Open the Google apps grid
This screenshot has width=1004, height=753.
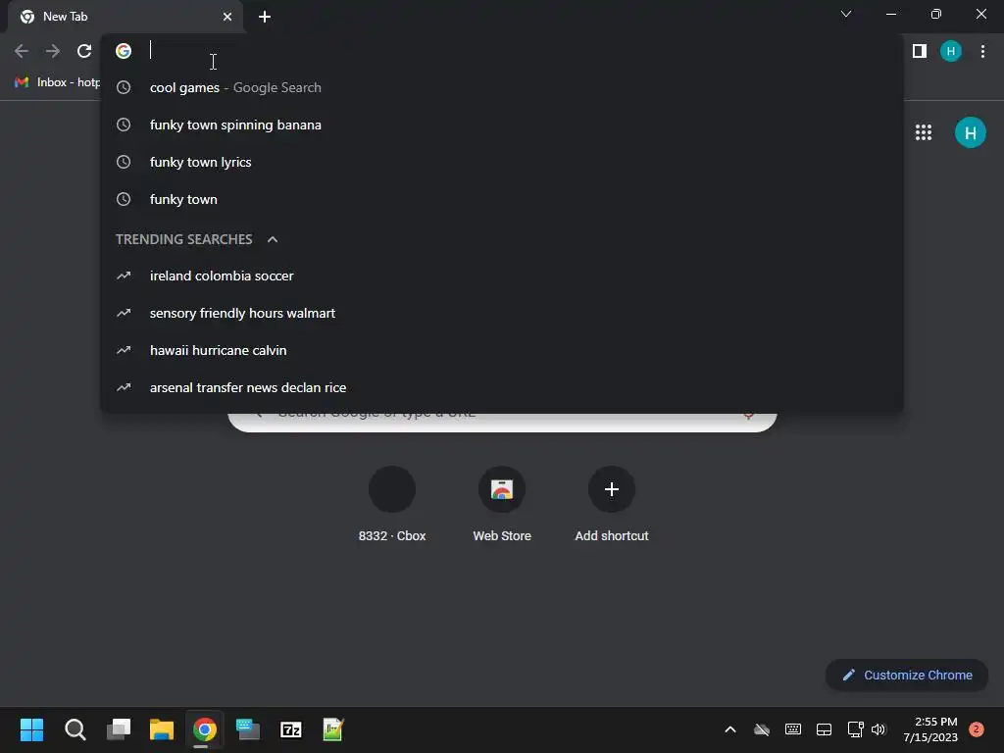pos(924,132)
